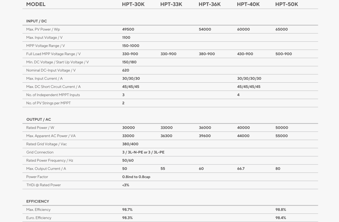Screen dimensions: 339x222
Task: Click the 30/30/30/30 max input current value
Action: point(249,79)
